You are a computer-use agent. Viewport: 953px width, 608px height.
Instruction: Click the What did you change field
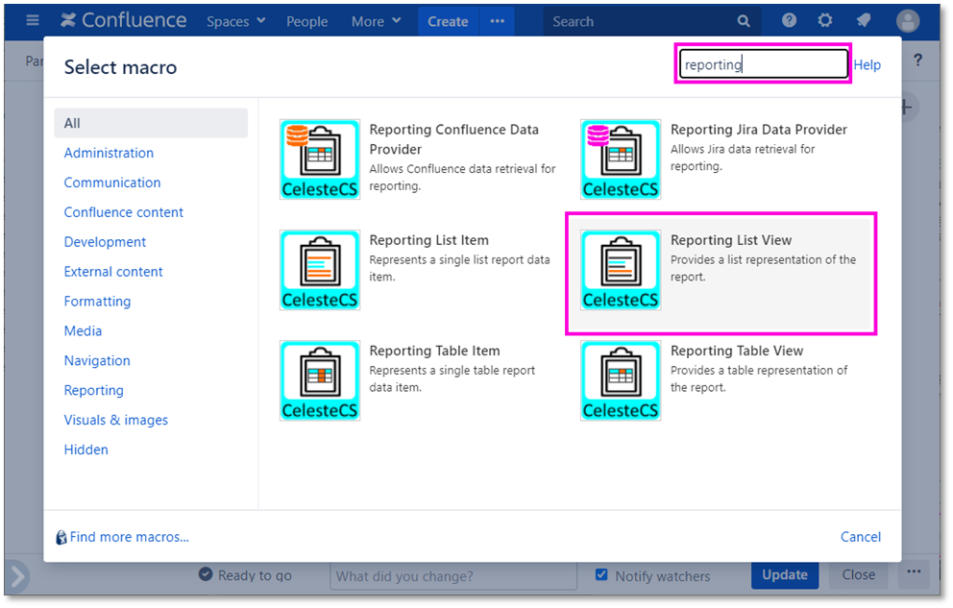[453, 575]
